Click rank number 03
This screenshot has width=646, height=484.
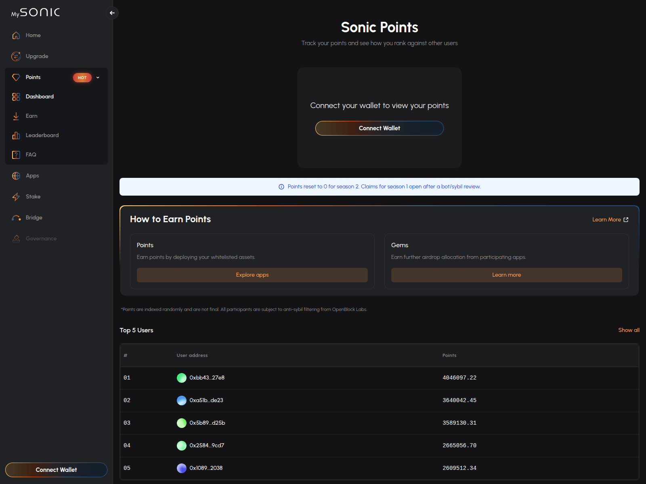pyautogui.click(x=127, y=423)
